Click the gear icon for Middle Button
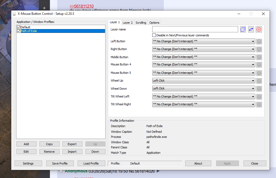The width and height of the screenshot is (276, 178). (259, 57)
